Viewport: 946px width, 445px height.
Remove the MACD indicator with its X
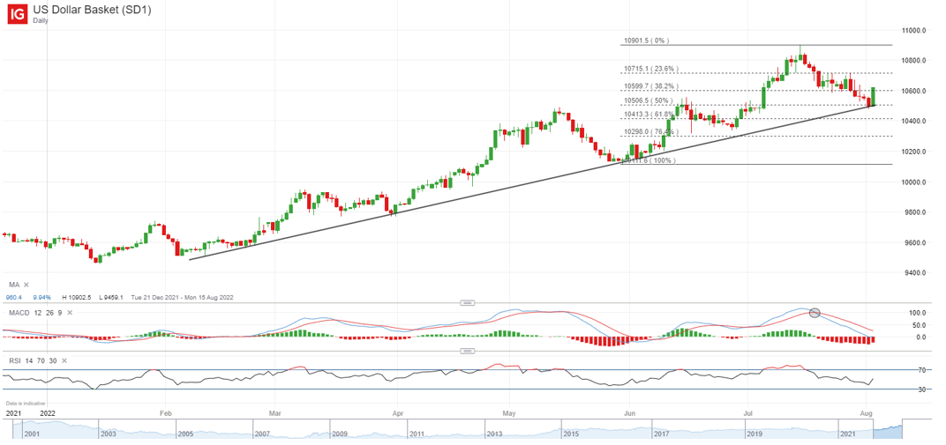(70, 313)
